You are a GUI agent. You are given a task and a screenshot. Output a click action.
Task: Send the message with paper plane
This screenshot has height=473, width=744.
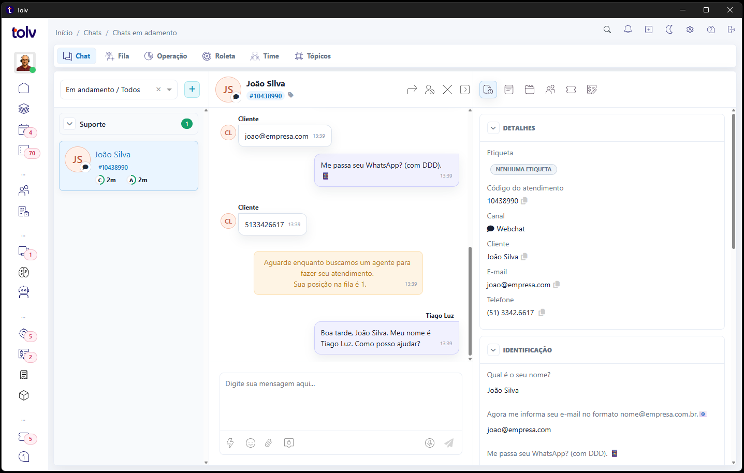coord(449,443)
